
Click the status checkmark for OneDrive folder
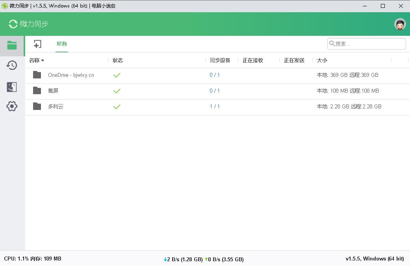coord(117,75)
